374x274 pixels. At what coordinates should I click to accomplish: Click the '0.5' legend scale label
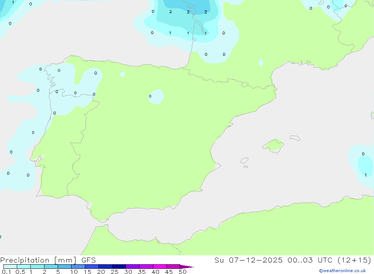[x=20, y=272]
